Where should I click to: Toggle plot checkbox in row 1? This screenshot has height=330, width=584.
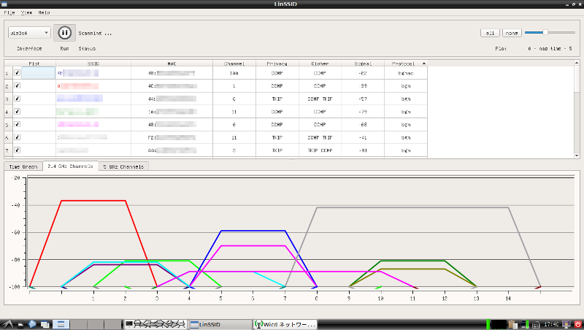pos(17,72)
